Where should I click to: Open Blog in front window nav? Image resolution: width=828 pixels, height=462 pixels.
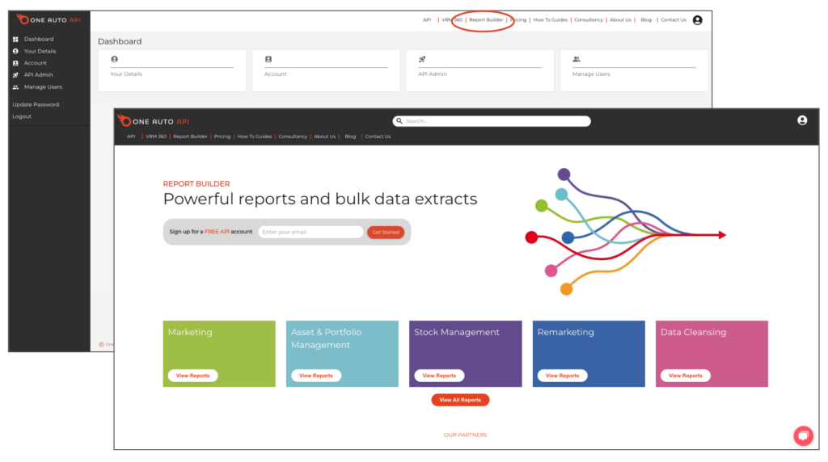pos(350,136)
